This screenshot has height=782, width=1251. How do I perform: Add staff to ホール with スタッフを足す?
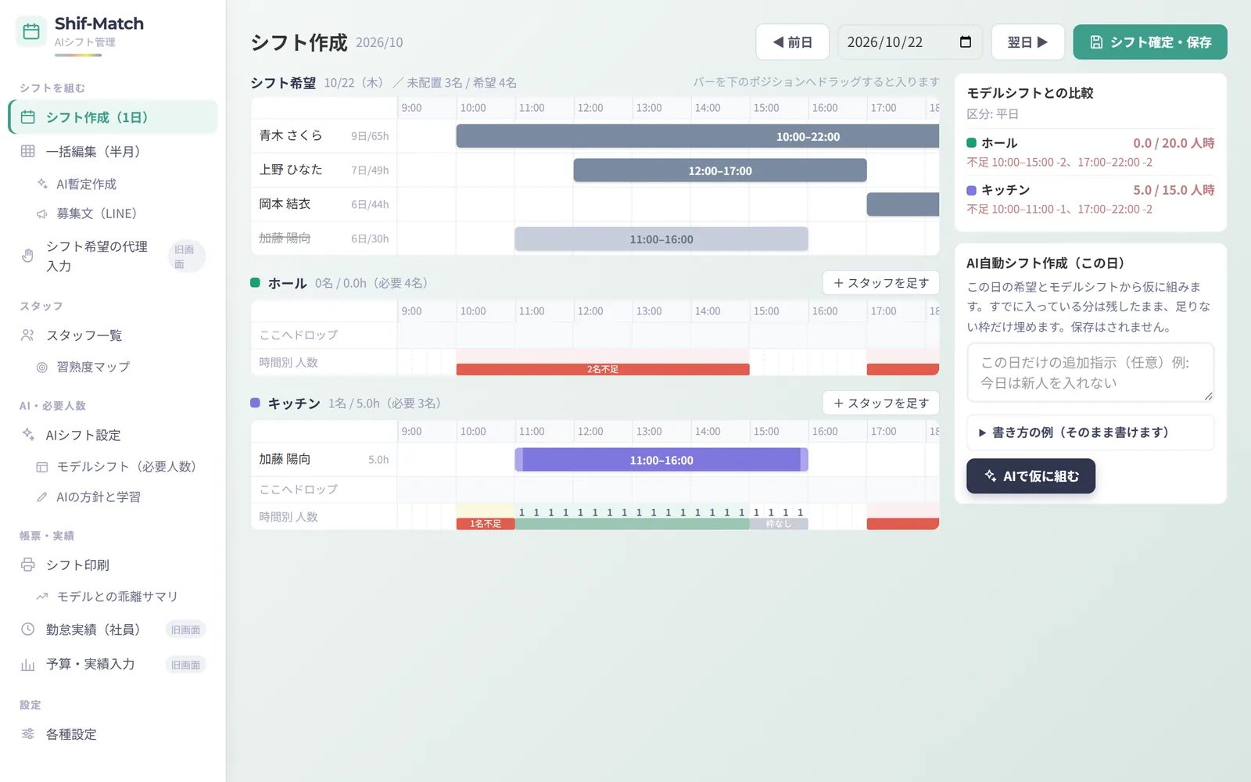[881, 283]
